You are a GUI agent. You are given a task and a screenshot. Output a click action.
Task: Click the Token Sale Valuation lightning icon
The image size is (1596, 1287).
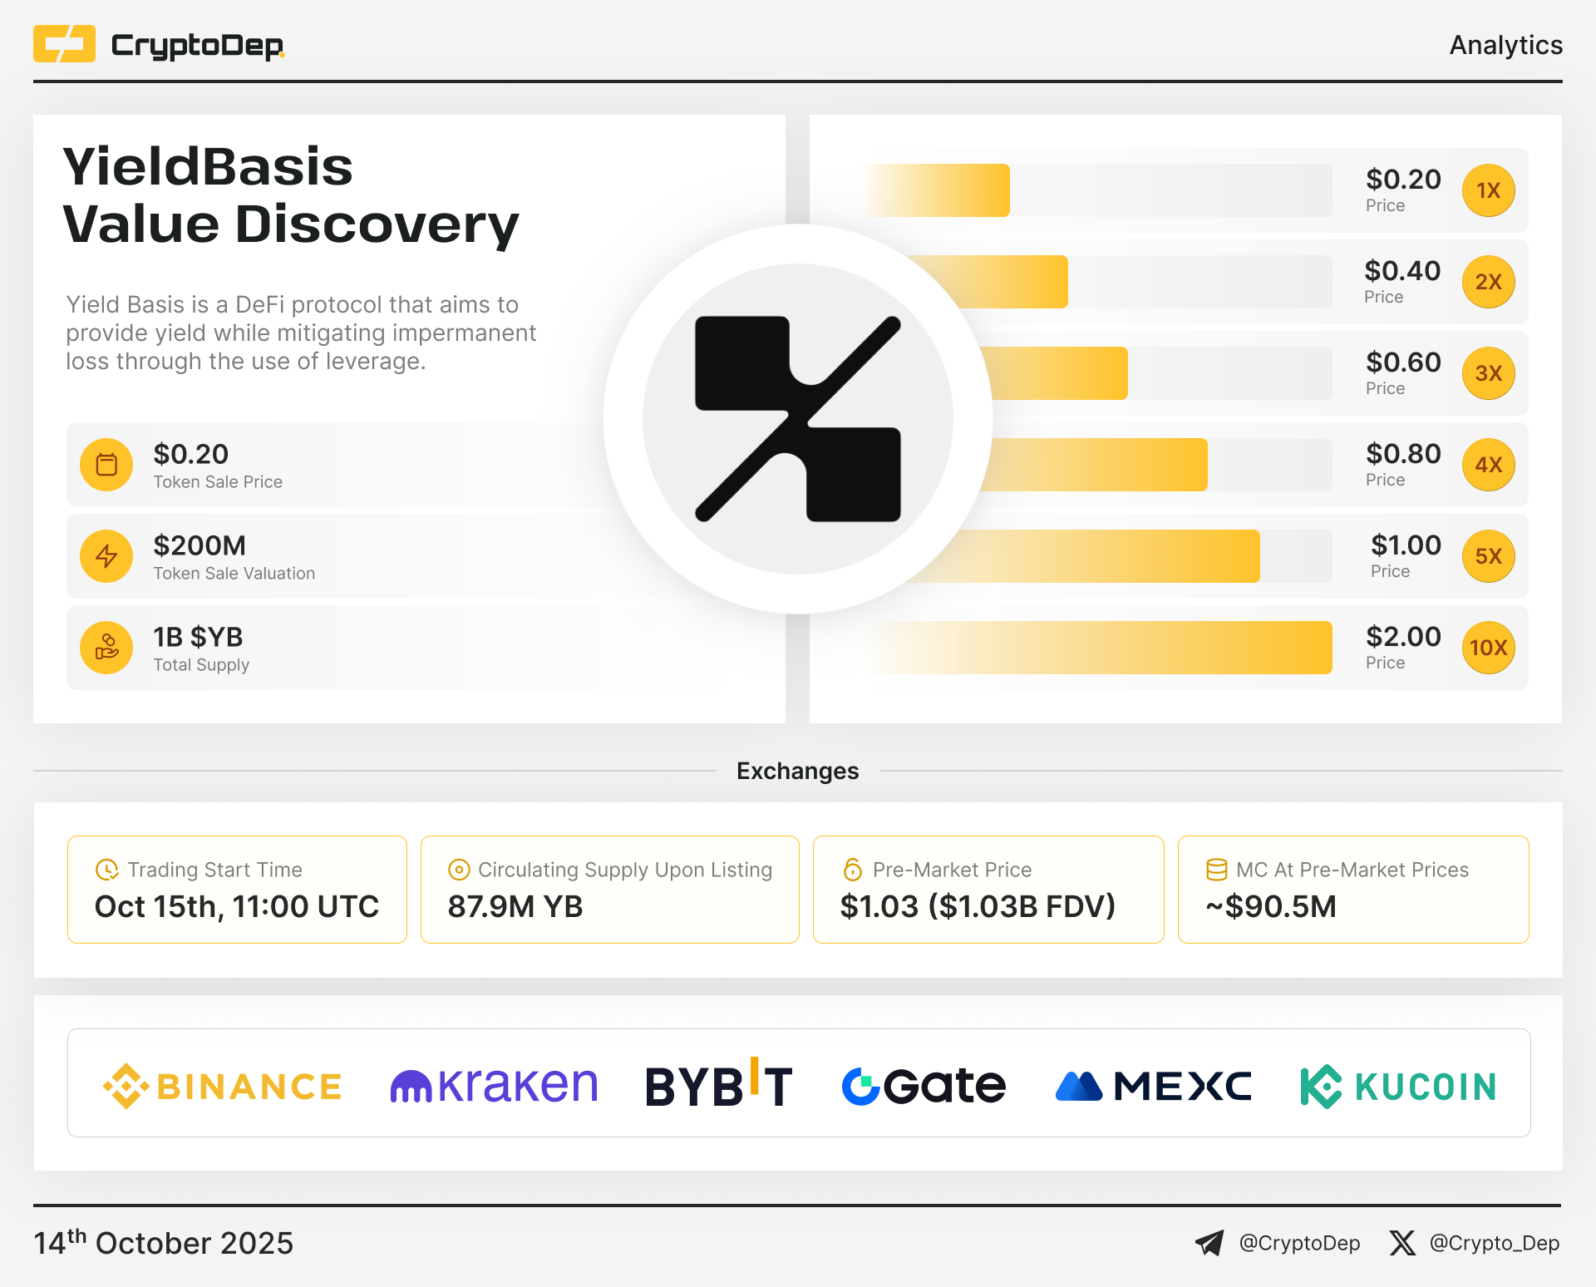point(106,556)
